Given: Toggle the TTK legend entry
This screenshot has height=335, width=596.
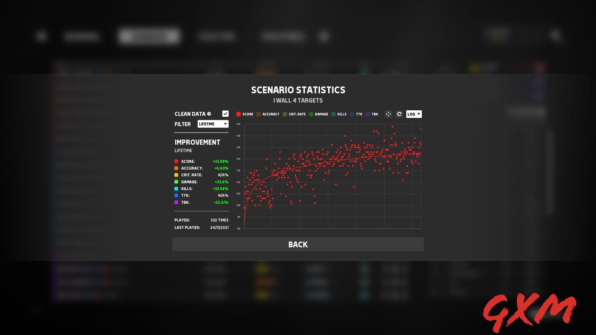Looking at the screenshot, I should click(x=358, y=114).
